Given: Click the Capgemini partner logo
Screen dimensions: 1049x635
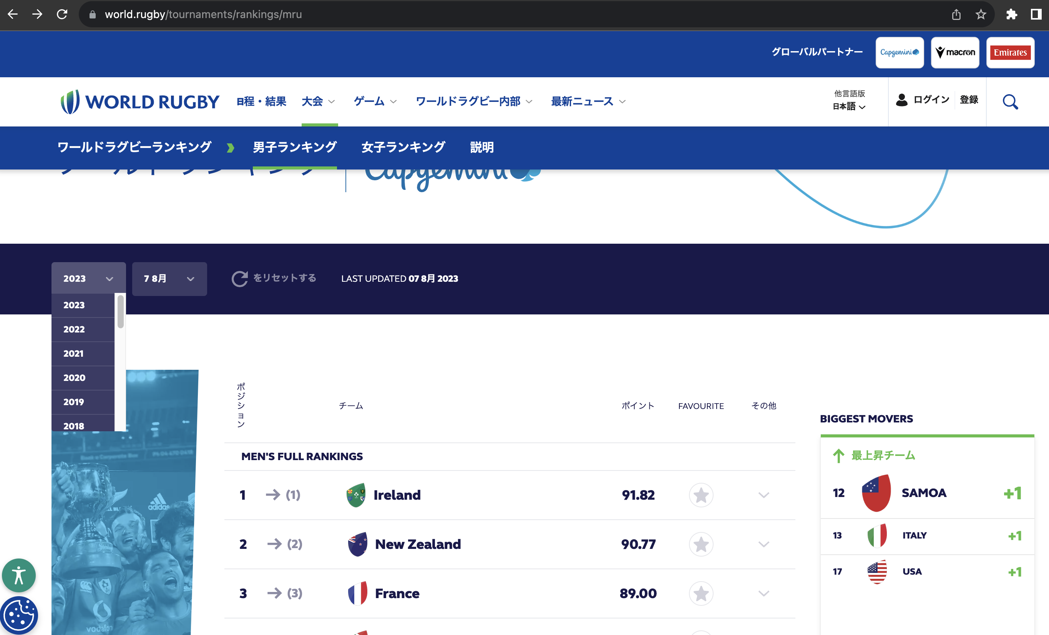Looking at the screenshot, I should 899,52.
